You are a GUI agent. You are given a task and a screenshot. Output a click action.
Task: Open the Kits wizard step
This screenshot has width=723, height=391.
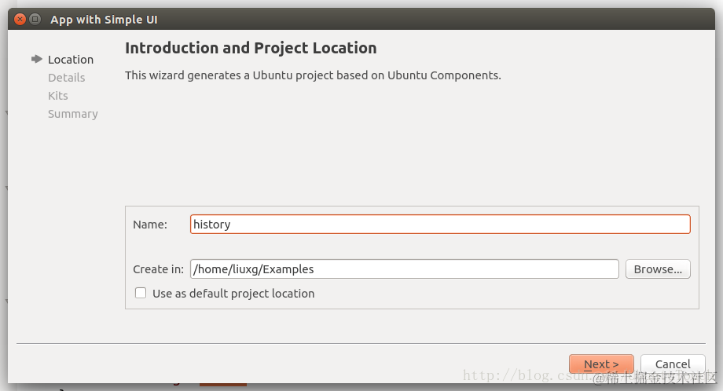[x=57, y=96]
